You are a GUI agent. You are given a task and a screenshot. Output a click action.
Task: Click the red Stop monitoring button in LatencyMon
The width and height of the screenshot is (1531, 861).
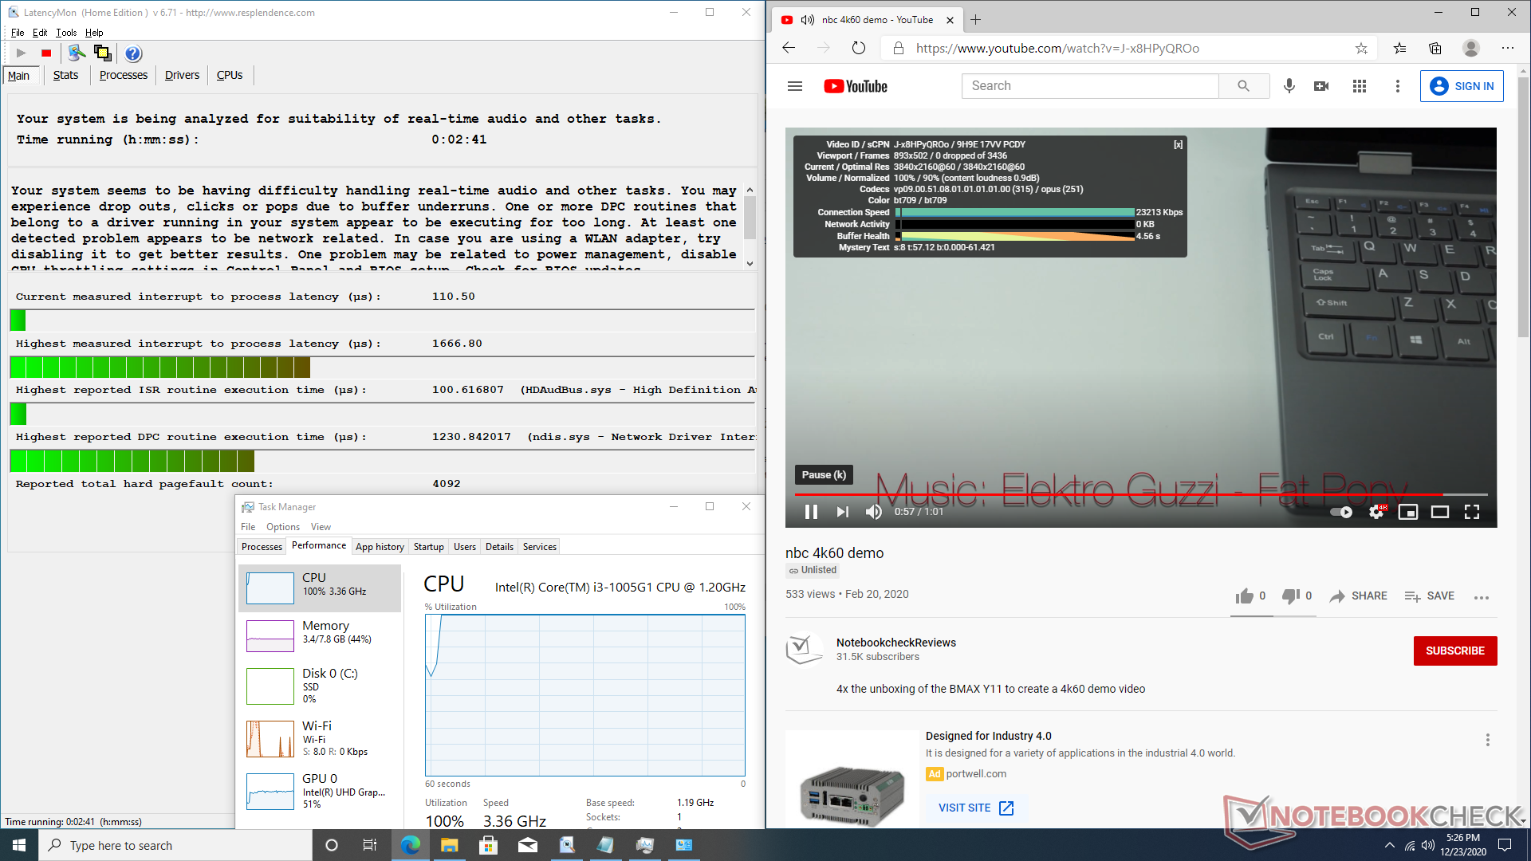(x=46, y=53)
